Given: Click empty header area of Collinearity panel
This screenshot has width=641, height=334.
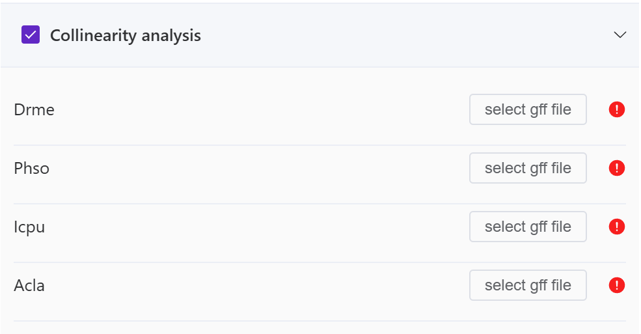Looking at the screenshot, I should [390, 35].
